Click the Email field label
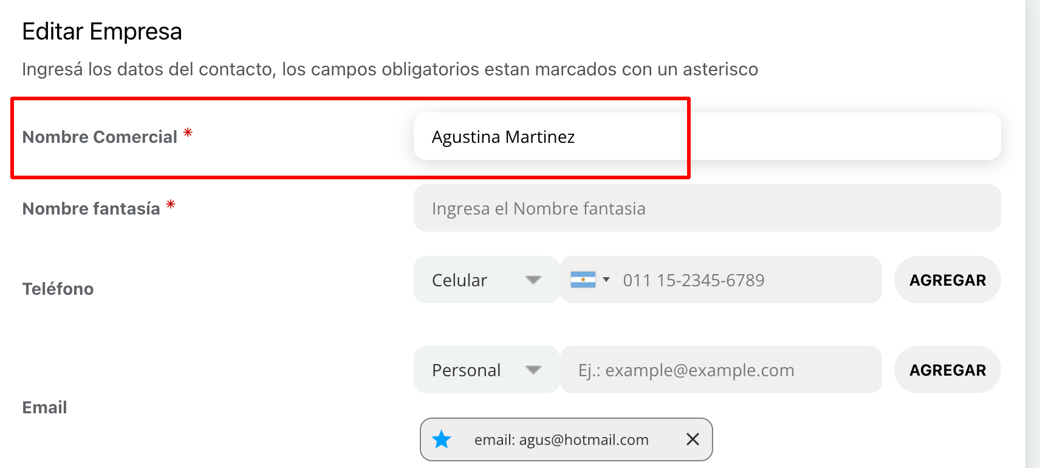Screen dimensions: 1040x468 [45, 407]
